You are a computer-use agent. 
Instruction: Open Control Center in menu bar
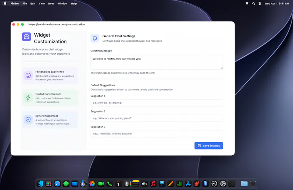pos(260,3)
